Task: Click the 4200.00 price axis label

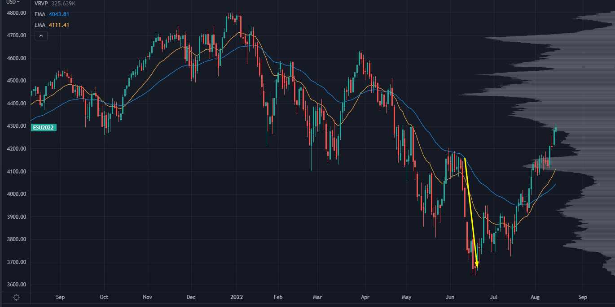Action: pos(17,149)
